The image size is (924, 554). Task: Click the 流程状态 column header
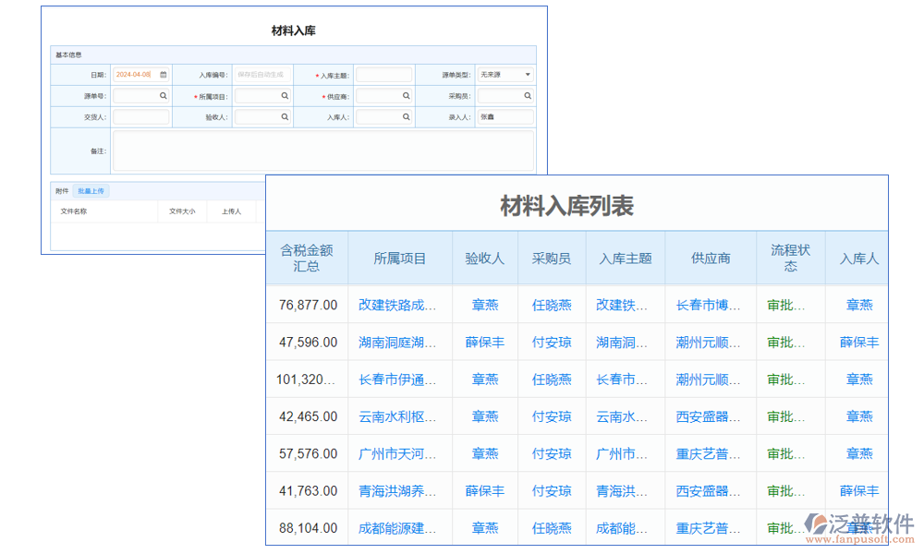790,257
